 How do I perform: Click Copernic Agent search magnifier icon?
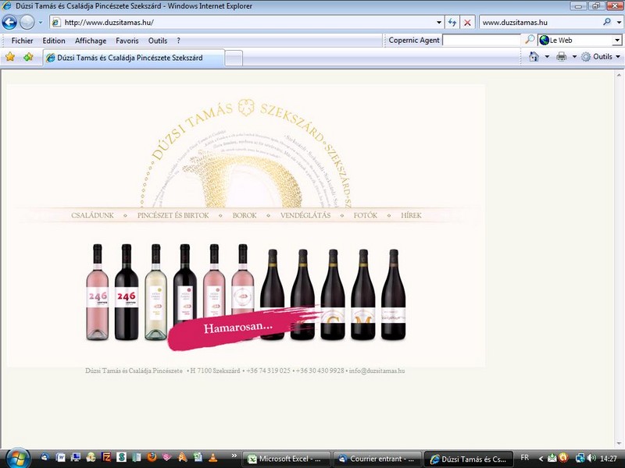point(530,40)
